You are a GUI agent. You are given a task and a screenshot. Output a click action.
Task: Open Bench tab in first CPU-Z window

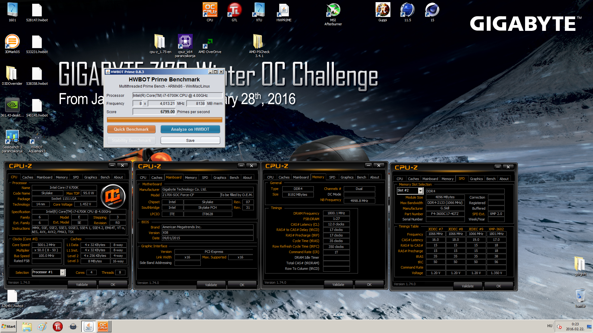tap(105, 177)
